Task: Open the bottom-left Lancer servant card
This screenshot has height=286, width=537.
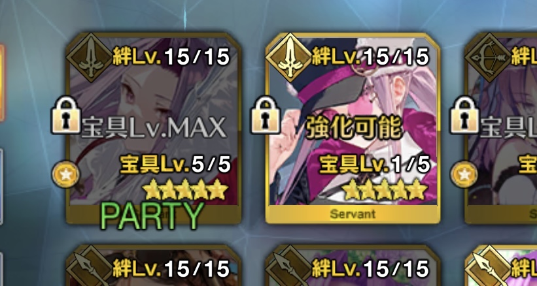Action: 154,266
